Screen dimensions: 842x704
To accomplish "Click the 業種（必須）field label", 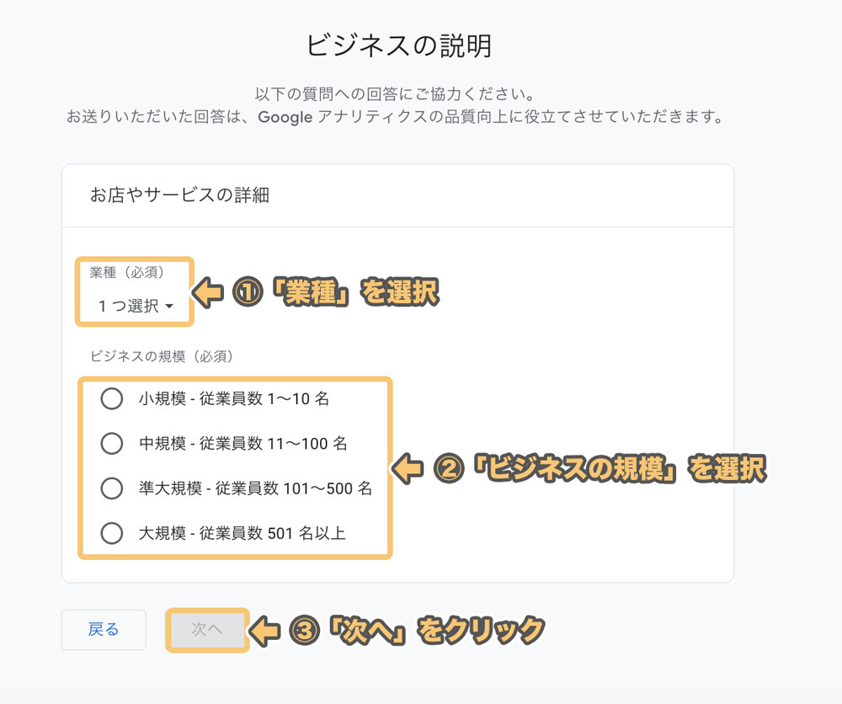I will pyautogui.click(x=127, y=273).
